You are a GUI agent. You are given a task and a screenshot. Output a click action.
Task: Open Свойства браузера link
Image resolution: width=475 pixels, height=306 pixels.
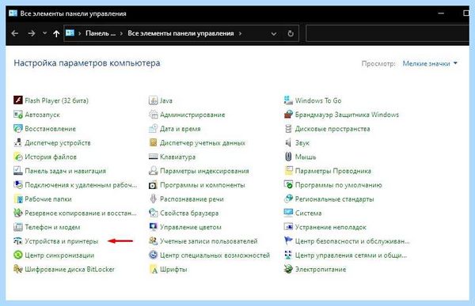pos(189,213)
